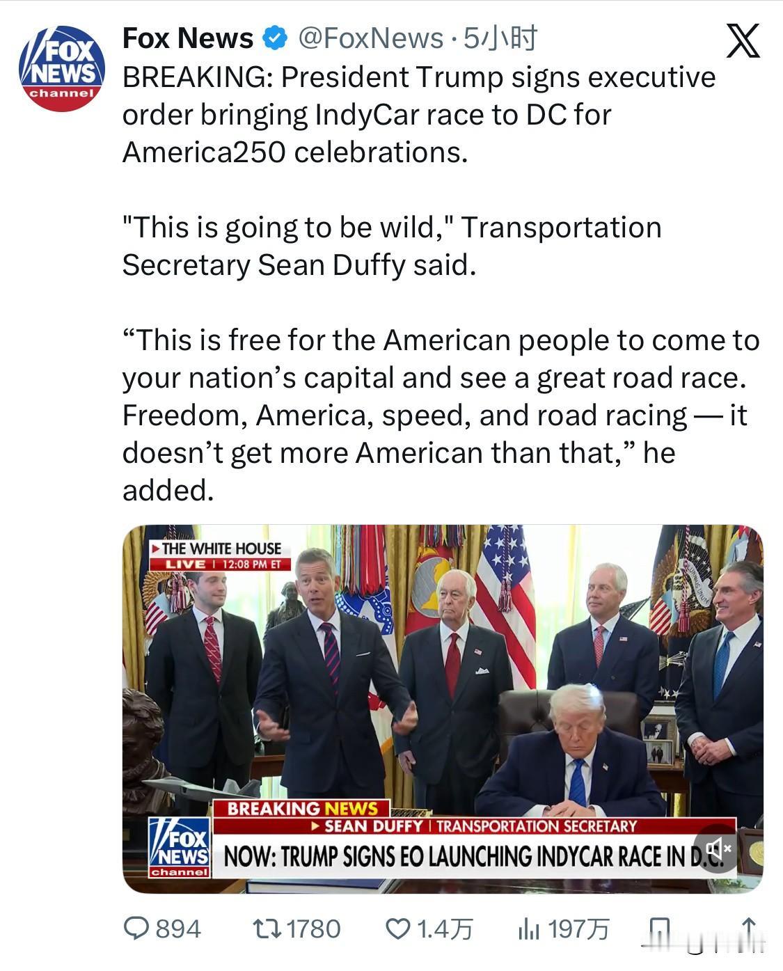Image resolution: width=783 pixels, height=971 pixels.
Task: Tap the 1780 repost count
Action: click(x=313, y=929)
